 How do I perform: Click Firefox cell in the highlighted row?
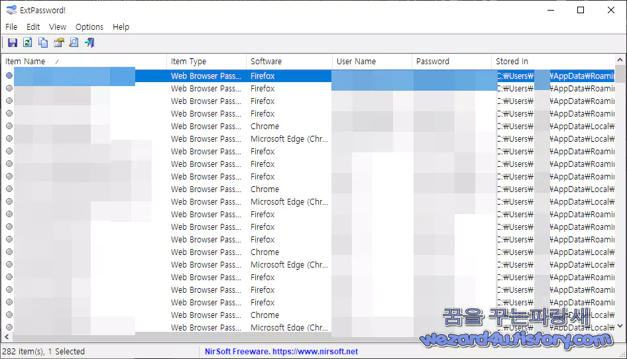coord(262,76)
